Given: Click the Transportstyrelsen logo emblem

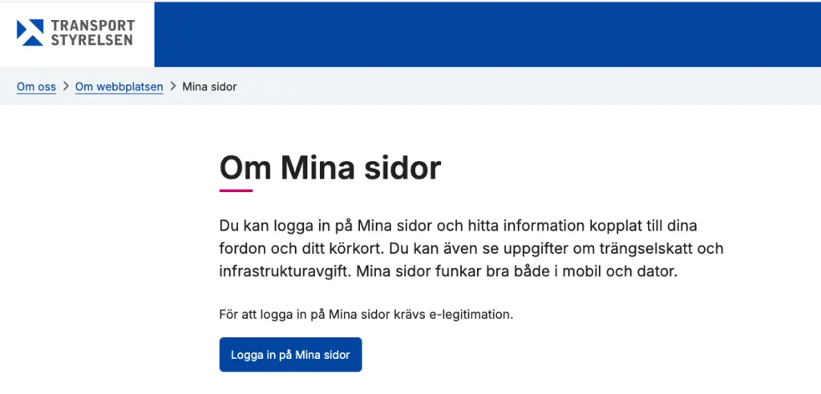Looking at the screenshot, I should (x=30, y=33).
